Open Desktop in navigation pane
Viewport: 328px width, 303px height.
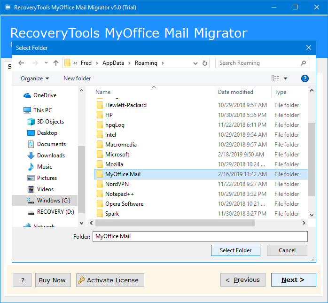pos(42,133)
